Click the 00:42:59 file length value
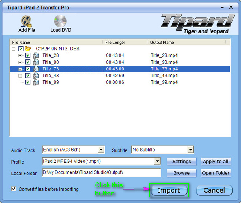Viewport: 241px width, 203px height. (x=115, y=76)
